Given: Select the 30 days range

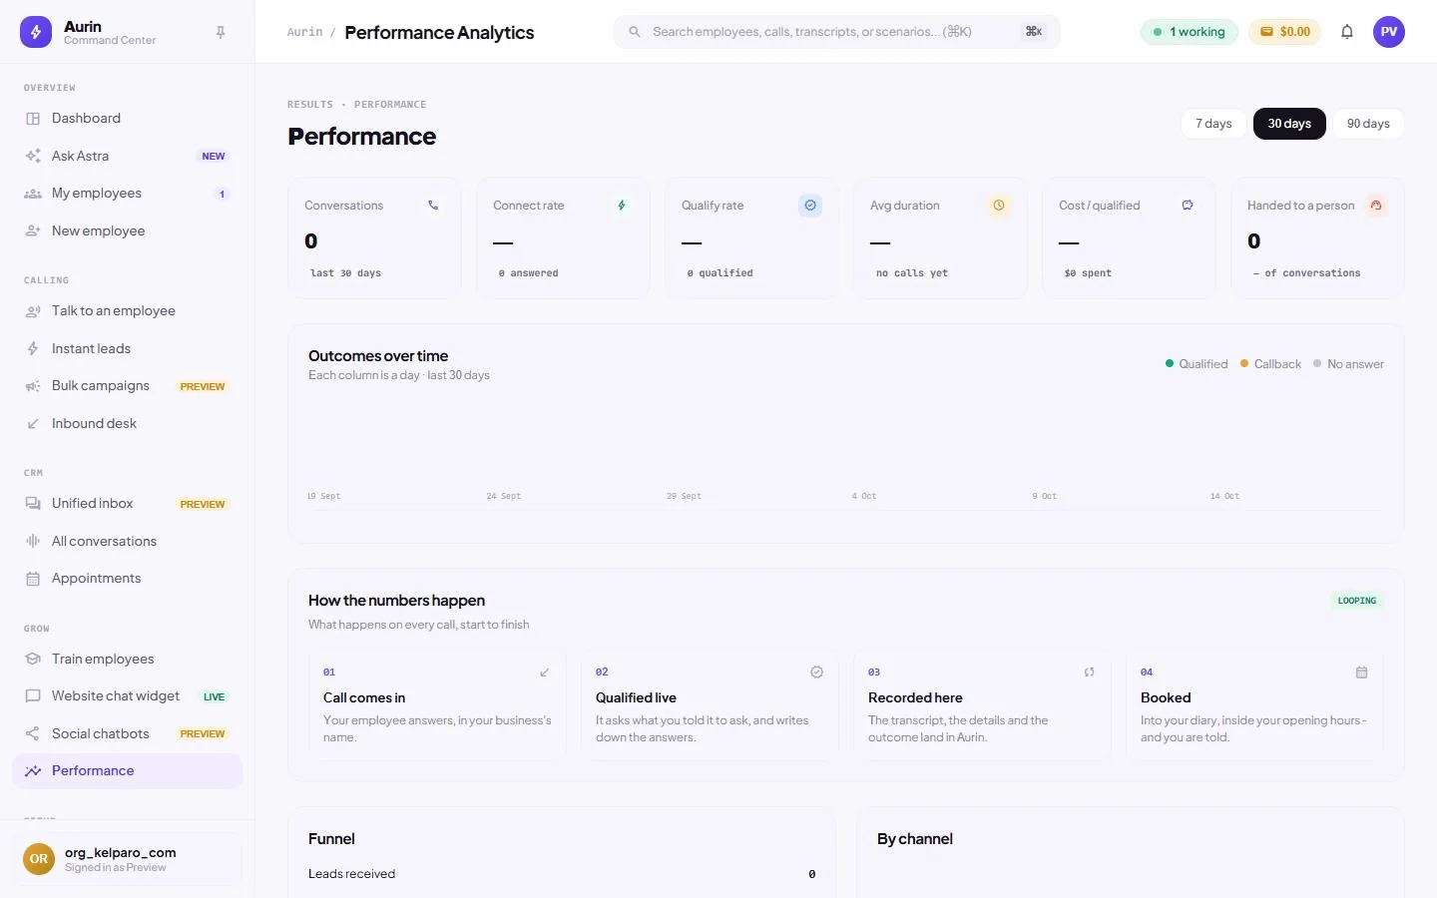Looking at the screenshot, I should tap(1289, 124).
